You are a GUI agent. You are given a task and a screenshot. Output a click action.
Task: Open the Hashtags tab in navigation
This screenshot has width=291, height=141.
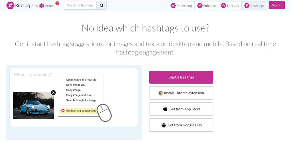point(254,6)
